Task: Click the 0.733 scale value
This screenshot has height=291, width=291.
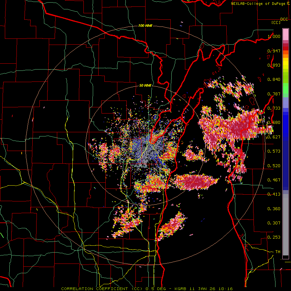Action: (274, 108)
